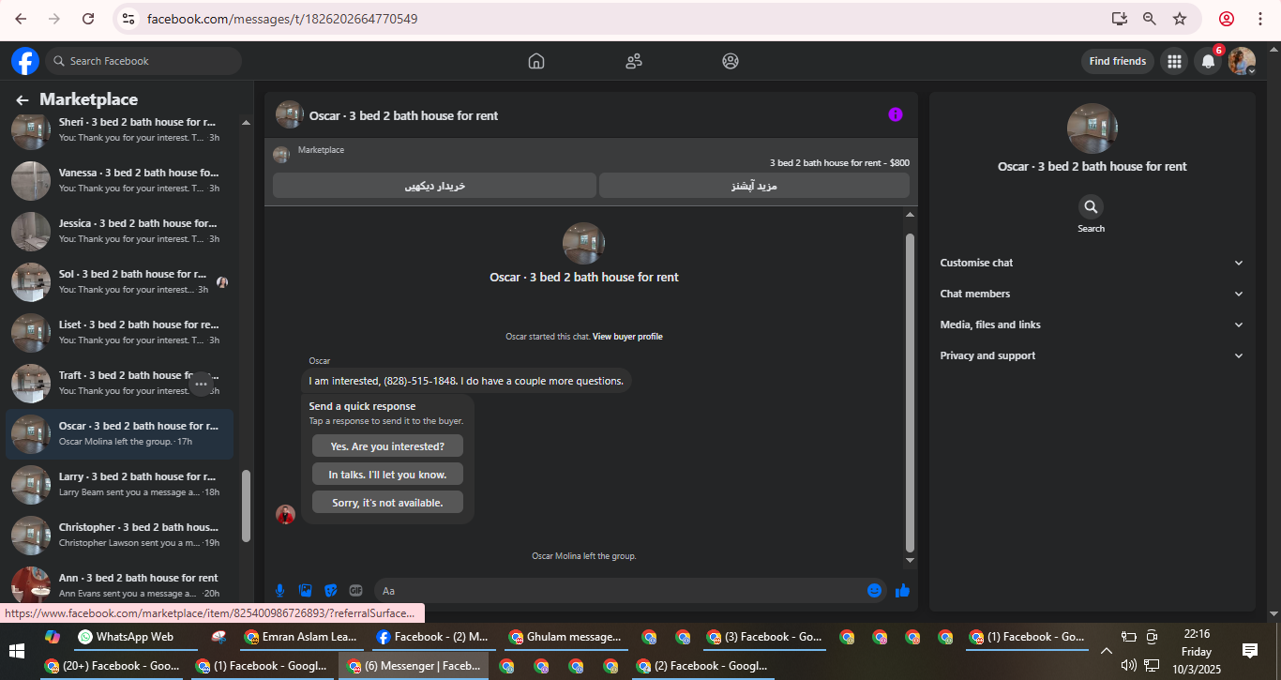Click the Copilot taskbar icon
The image size is (1281, 680).
[x=53, y=637]
